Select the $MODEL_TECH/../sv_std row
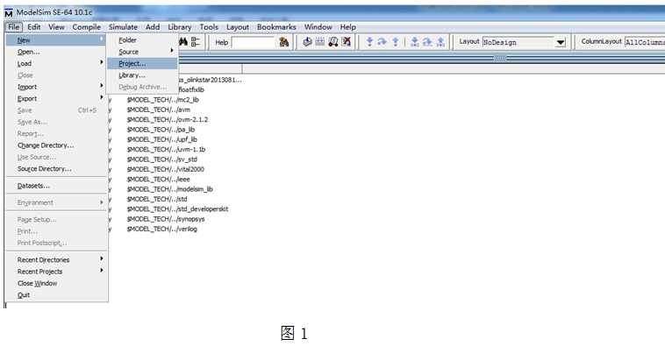 162,159
